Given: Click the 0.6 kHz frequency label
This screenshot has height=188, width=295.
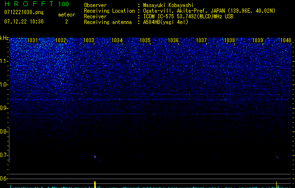Looking at the screenshot, I should [4, 179].
